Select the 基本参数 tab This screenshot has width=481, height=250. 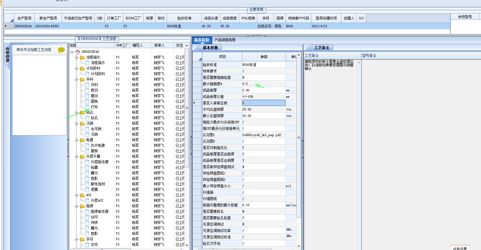[x=210, y=48]
